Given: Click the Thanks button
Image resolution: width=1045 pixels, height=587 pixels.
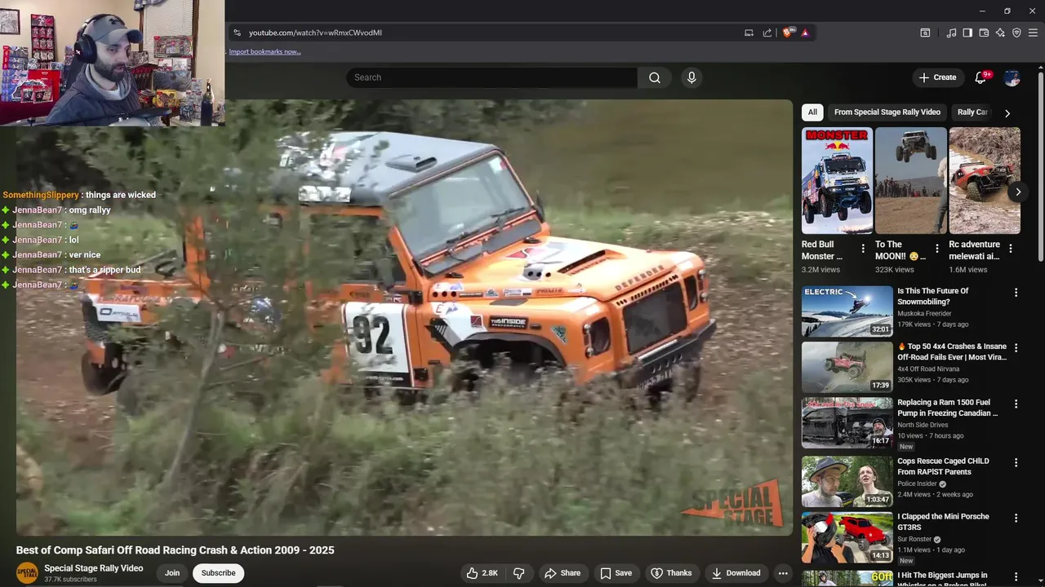Looking at the screenshot, I should (x=671, y=573).
